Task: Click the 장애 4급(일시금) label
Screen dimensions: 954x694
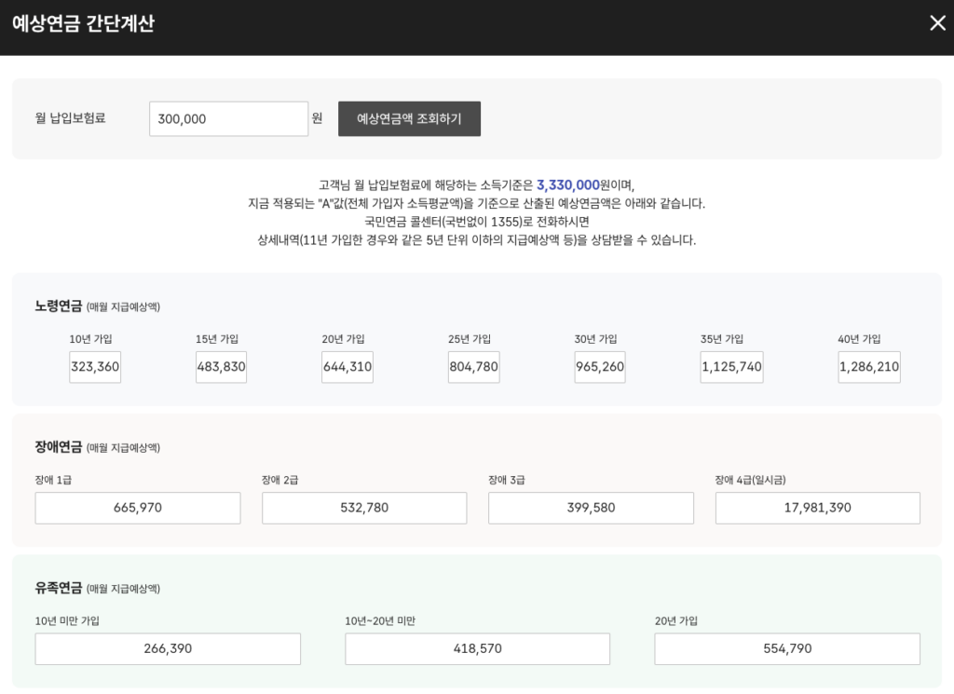Action: 750,480
